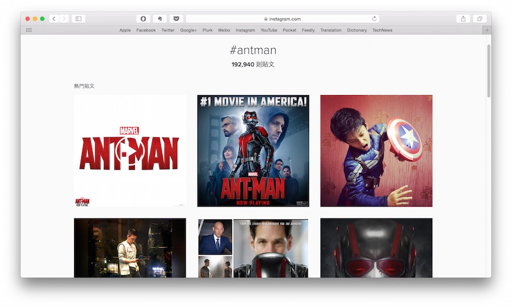The height and width of the screenshot is (307, 512).
Task: Open the Apple bookmark
Action: click(x=125, y=30)
